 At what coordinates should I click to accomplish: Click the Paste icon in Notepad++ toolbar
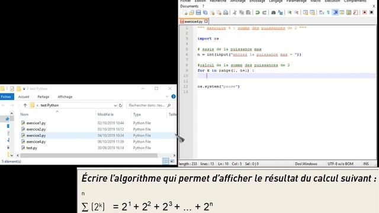coord(248,12)
